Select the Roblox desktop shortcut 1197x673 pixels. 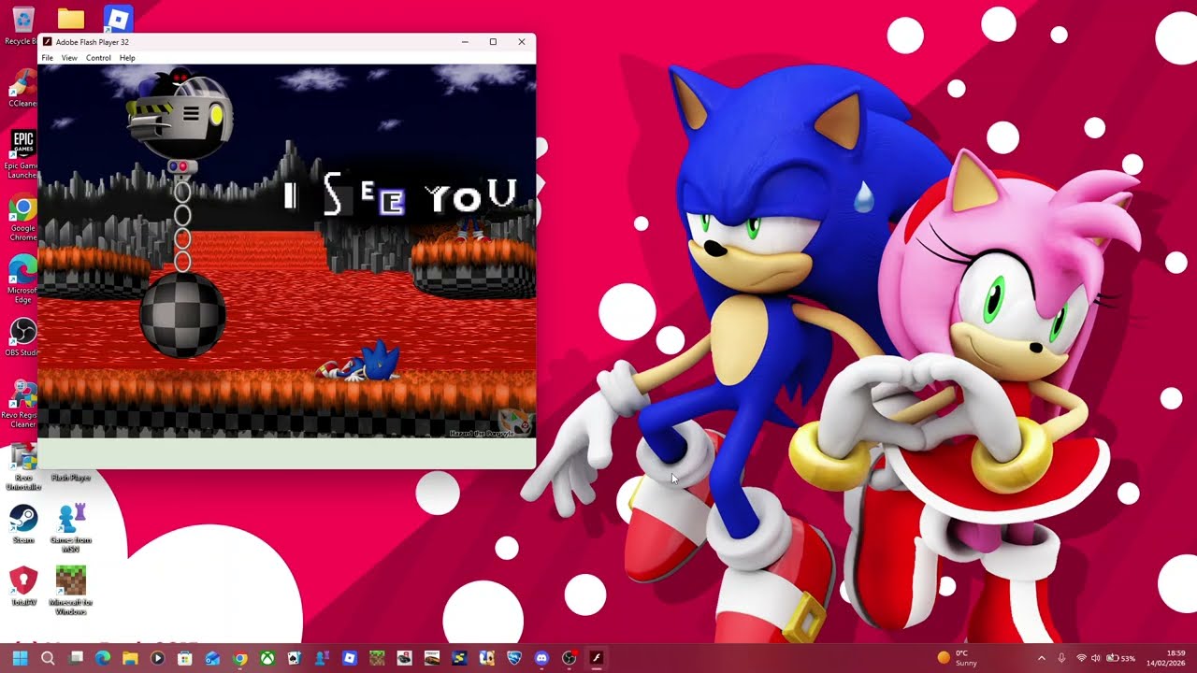(118, 19)
